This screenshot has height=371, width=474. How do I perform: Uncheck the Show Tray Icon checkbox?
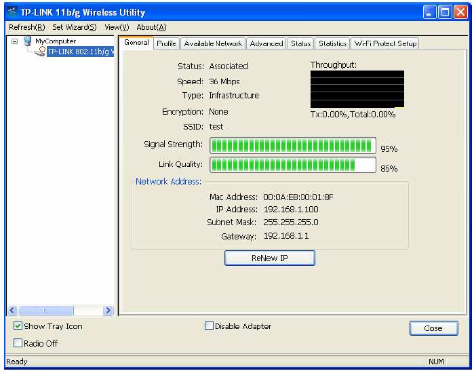coord(18,326)
